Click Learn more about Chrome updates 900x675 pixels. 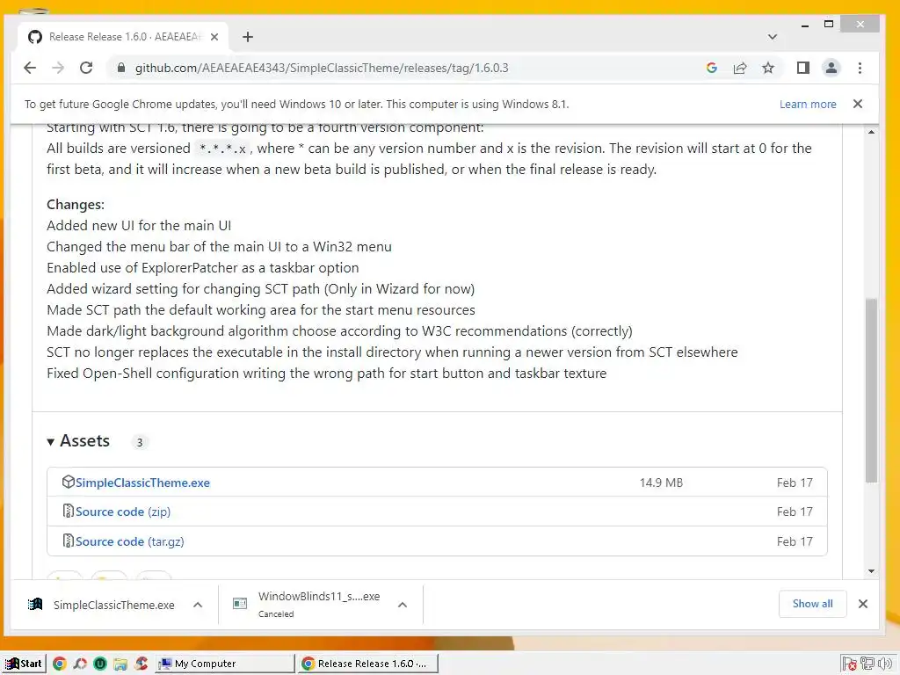(x=808, y=104)
